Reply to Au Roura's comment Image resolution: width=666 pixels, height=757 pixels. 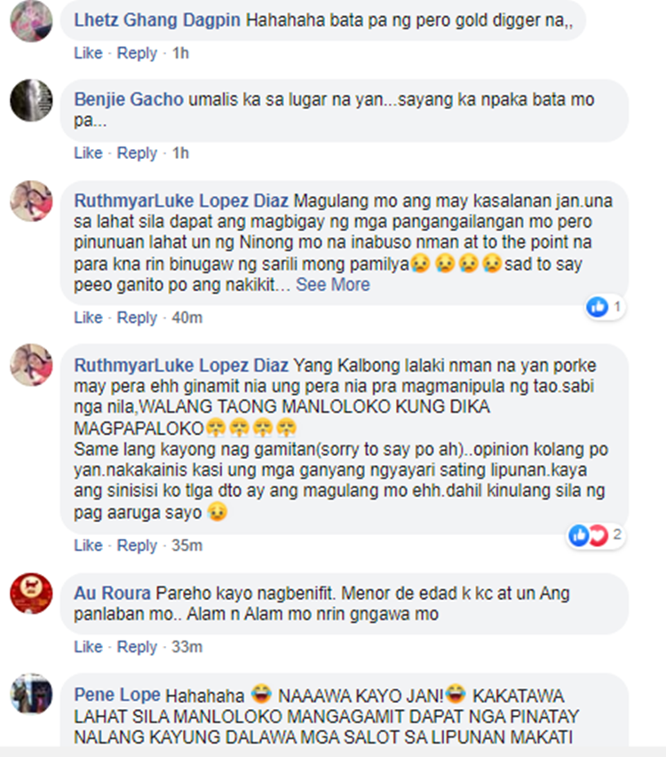tap(137, 647)
